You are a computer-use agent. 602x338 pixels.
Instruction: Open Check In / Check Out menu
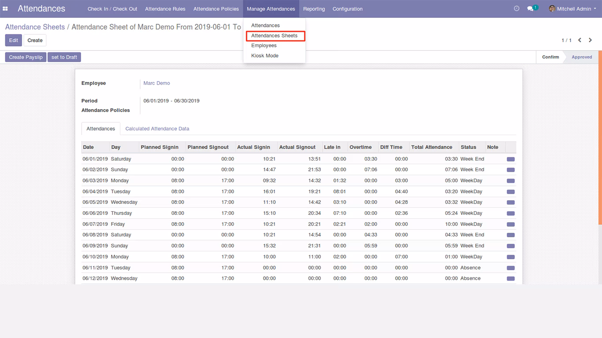pos(112,9)
